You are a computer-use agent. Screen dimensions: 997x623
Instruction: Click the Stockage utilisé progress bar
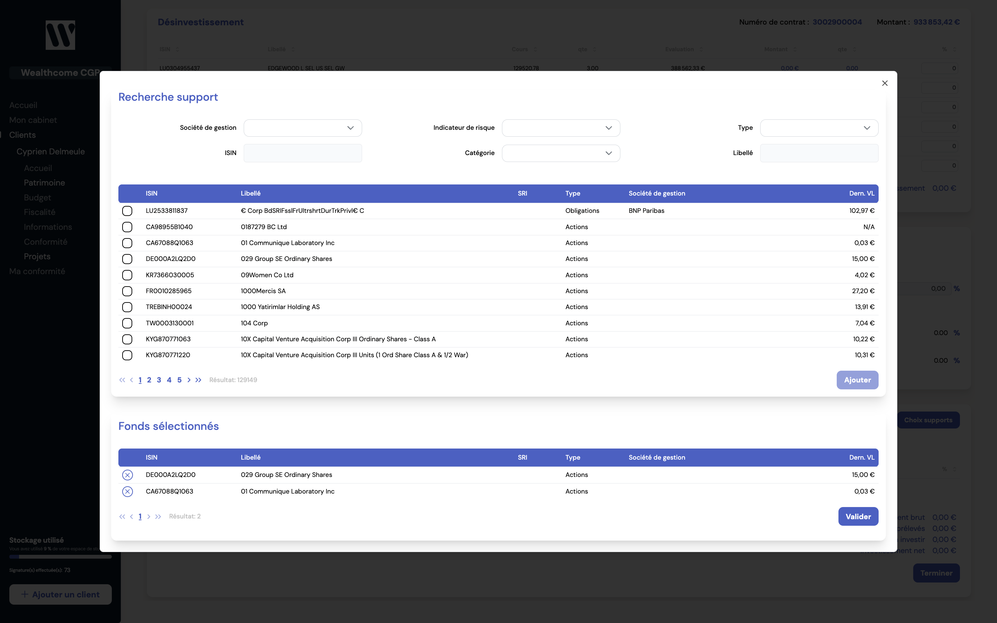coord(61,557)
